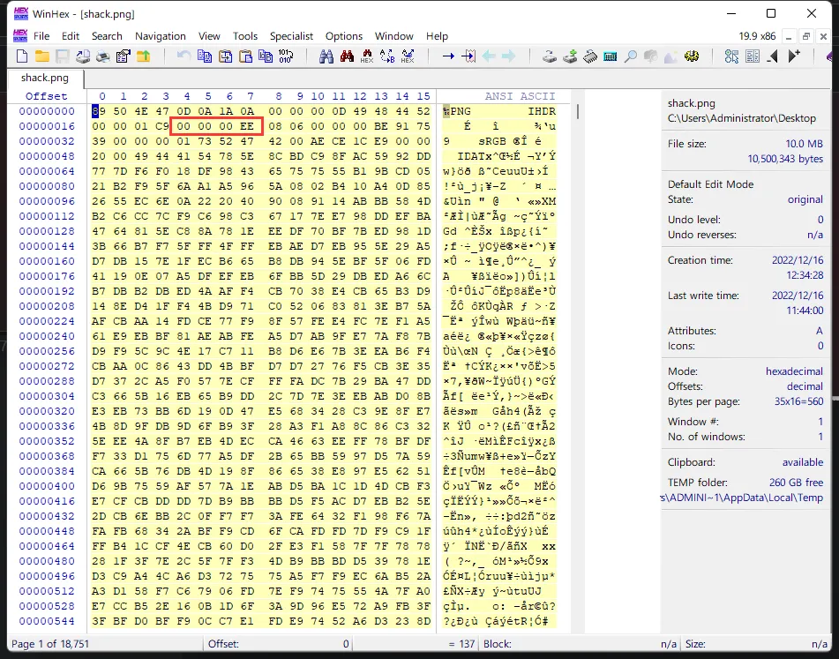The height and width of the screenshot is (659, 839).
Task: Click the printer icon in the toolbar
Action: [102, 56]
